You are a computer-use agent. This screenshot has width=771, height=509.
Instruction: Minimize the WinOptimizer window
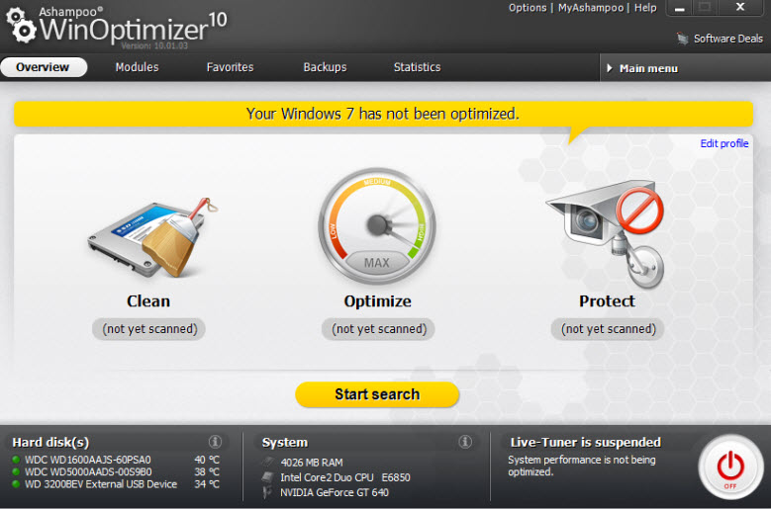point(680,8)
